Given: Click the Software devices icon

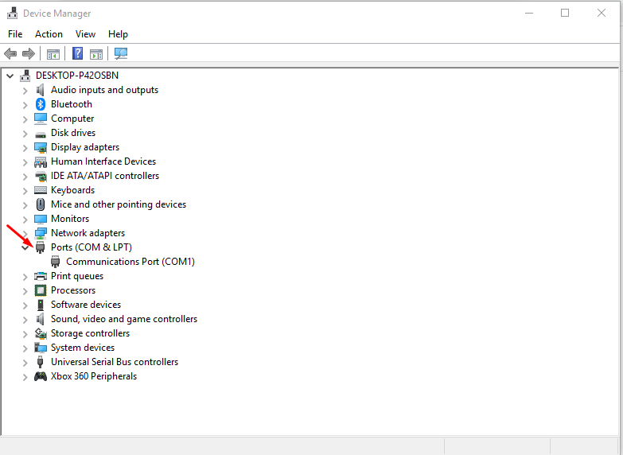Looking at the screenshot, I should click(40, 305).
